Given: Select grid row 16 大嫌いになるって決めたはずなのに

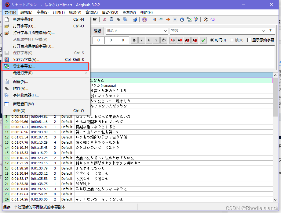Looking at the screenshot, I should pos(138,158).
